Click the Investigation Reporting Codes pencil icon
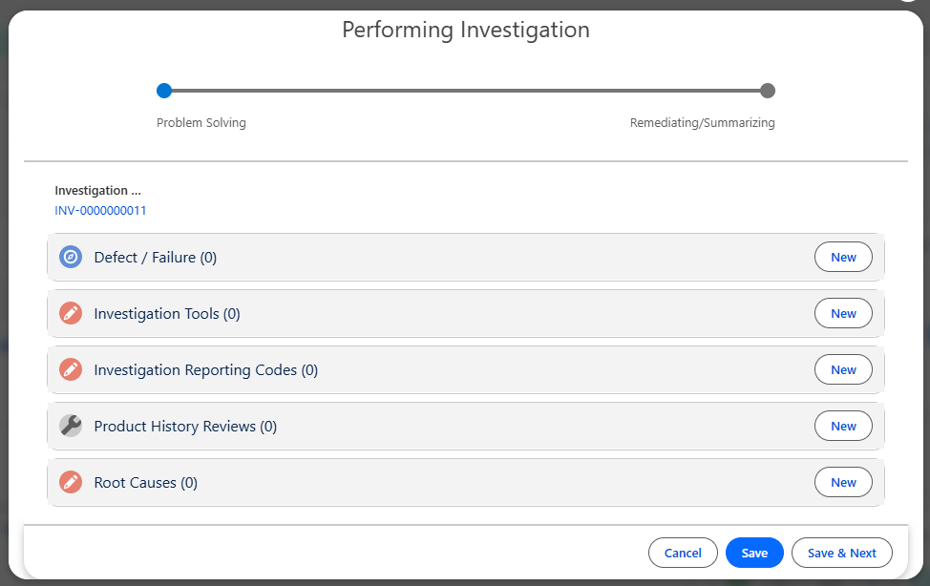The width and height of the screenshot is (930, 586). (71, 370)
